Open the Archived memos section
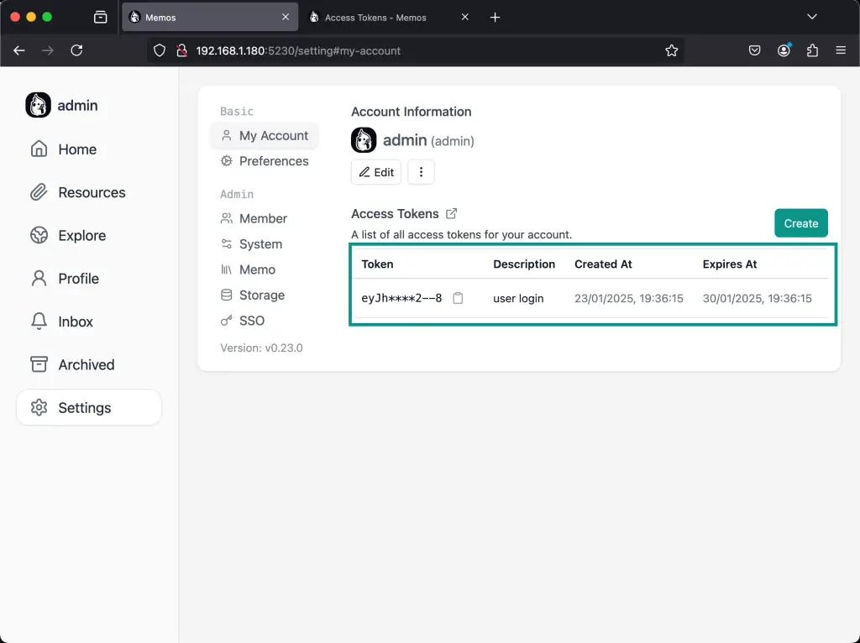 tap(86, 364)
